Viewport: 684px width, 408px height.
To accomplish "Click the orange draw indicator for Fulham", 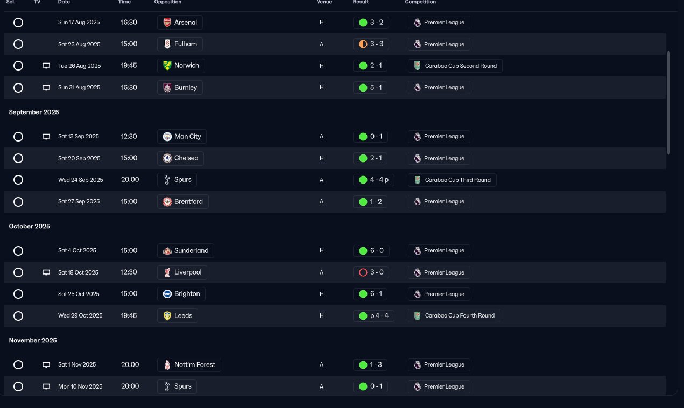I will [363, 44].
